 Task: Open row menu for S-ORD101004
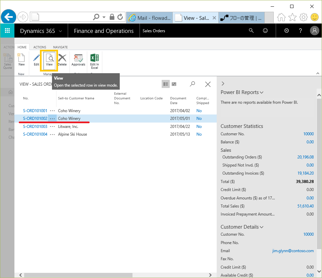pyautogui.click(x=52, y=135)
